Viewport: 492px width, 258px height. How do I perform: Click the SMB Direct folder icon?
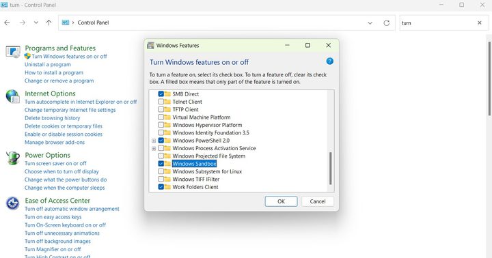[167, 94]
